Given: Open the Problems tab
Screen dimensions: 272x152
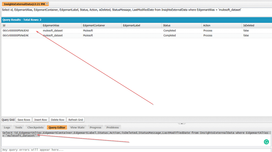Looking at the screenshot, I should pos(113,127).
